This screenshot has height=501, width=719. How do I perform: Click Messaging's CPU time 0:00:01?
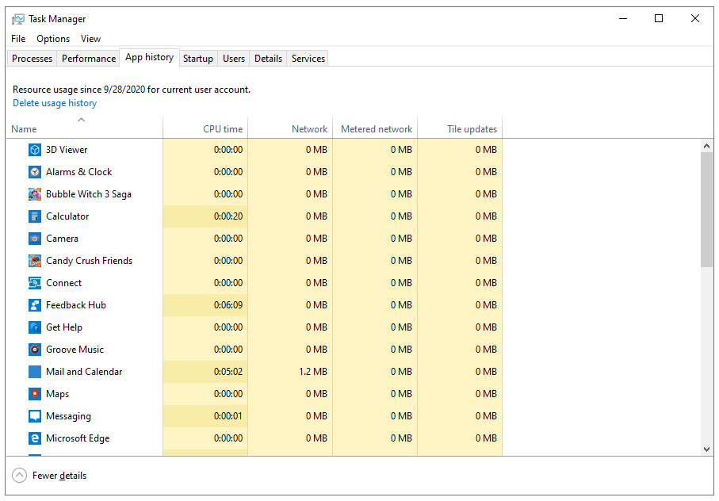click(x=228, y=416)
